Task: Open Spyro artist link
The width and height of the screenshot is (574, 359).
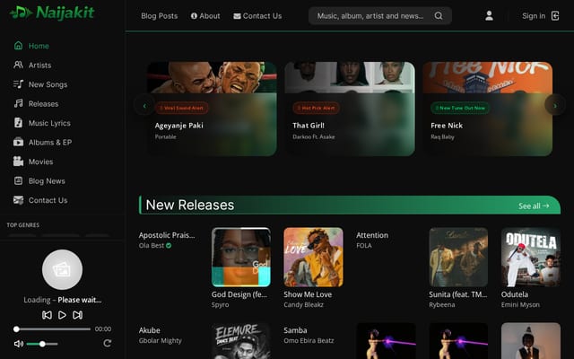Action: (x=220, y=305)
